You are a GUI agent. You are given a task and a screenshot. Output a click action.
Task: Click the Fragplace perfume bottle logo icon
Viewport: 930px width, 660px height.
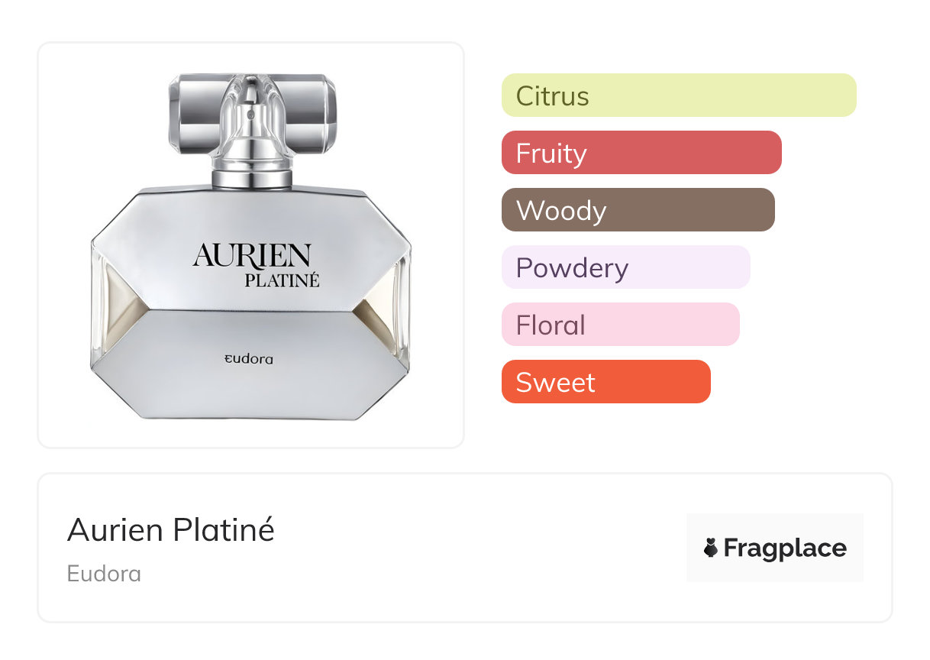coord(711,548)
